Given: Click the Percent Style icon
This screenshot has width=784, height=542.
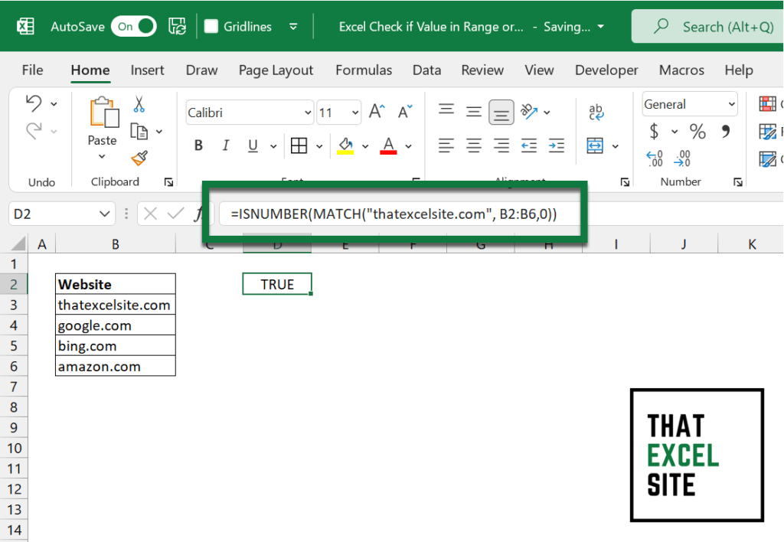Looking at the screenshot, I should [x=697, y=131].
